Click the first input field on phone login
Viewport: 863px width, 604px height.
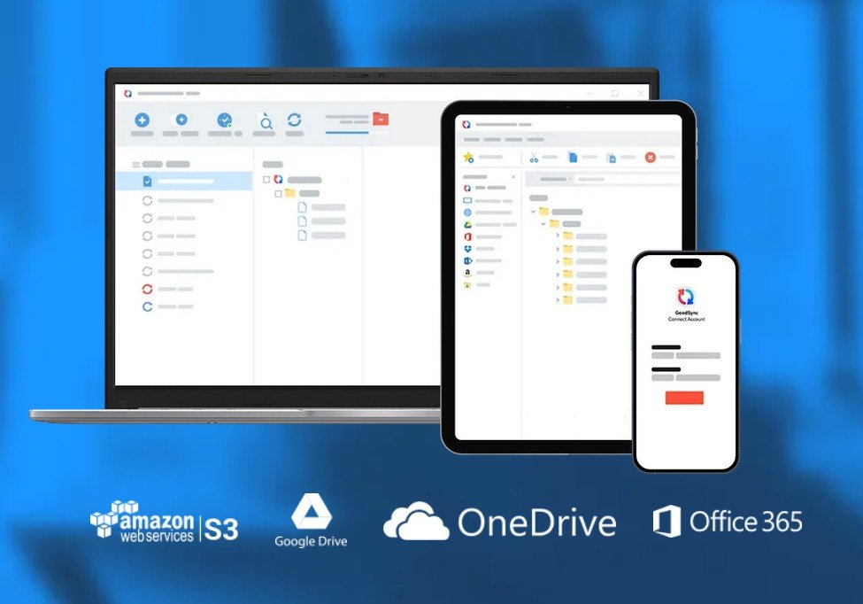click(x=686, y=355)
